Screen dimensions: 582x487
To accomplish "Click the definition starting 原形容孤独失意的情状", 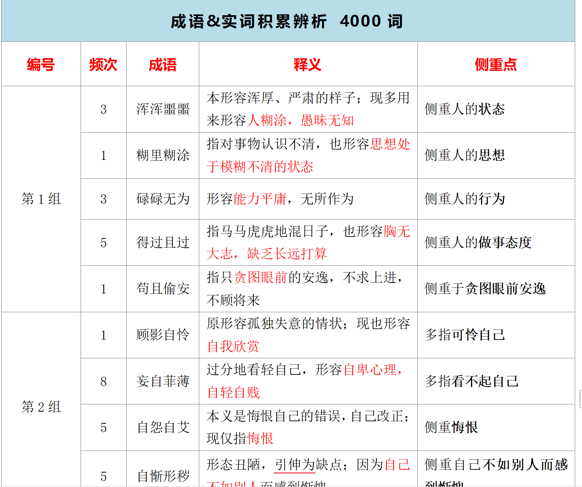I will (x=308, y=335).
